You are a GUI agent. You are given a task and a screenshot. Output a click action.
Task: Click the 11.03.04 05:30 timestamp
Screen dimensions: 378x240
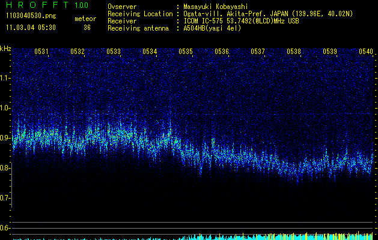[x=30, y=28]
